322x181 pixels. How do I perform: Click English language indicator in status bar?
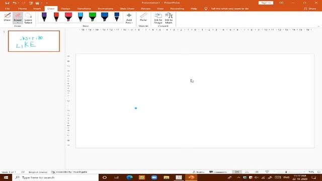[x=38, y=172]
